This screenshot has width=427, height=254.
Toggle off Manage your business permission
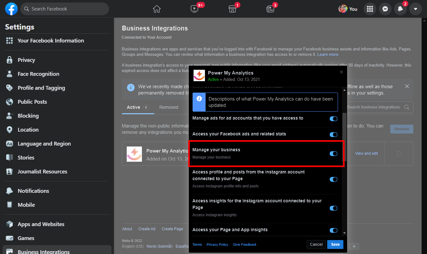(333, 153)
